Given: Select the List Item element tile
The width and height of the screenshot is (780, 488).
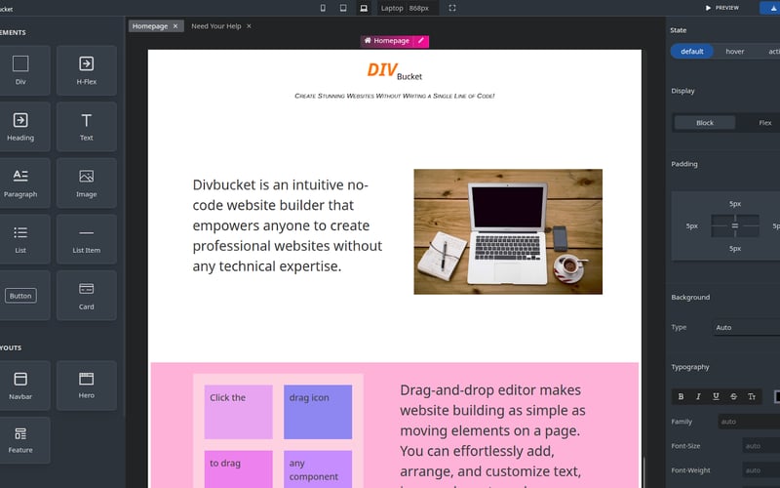Looking at the screenshot, I should coord(87,239).
